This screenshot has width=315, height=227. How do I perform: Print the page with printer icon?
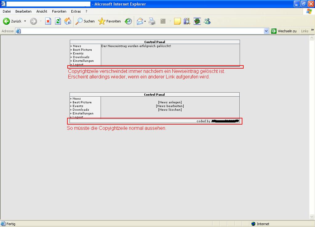(x=152, y=21)
